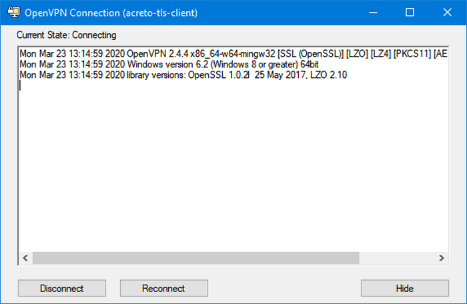Click the OpenVPN 2.4.4 version log line

tap(233, 54)
